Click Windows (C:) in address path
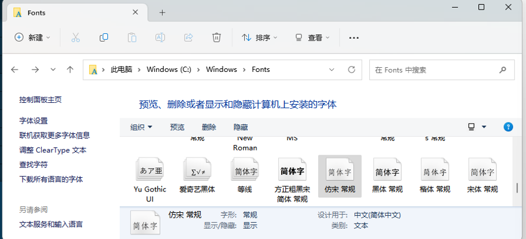 (x=169, y=70)
